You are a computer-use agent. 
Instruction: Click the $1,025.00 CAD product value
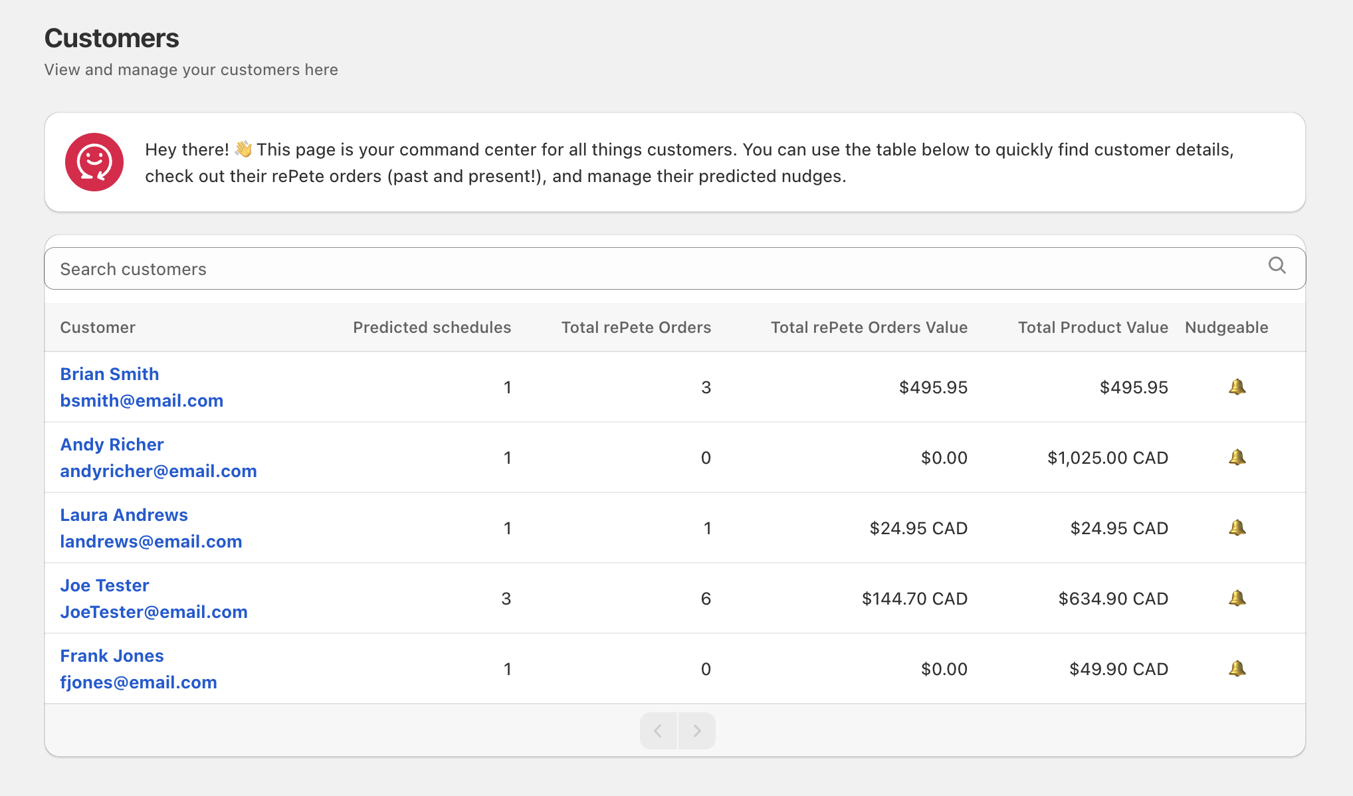click(x=1108, y=458)
